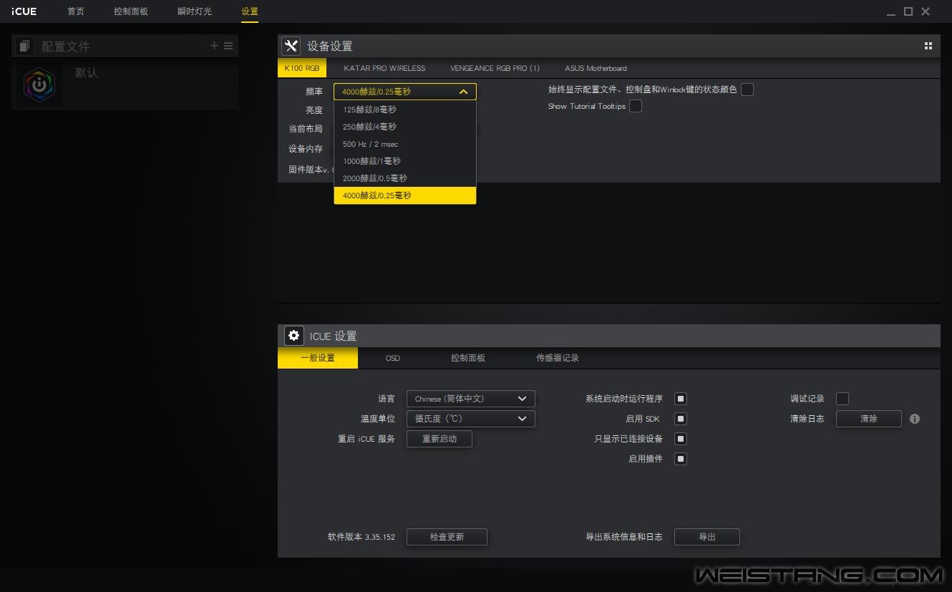Screen dimensions: 952x592
Task: Choose 125赫兹/8毫秒 polling rate
Action: tap(405, 110)
